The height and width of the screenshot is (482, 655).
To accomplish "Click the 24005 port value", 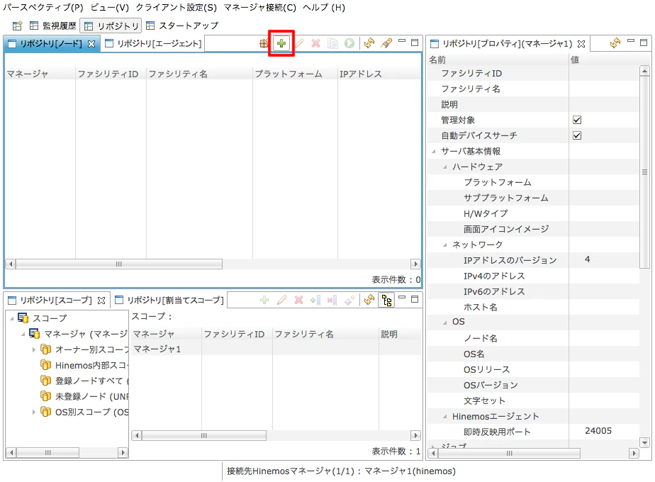I will tap(598, 431).
